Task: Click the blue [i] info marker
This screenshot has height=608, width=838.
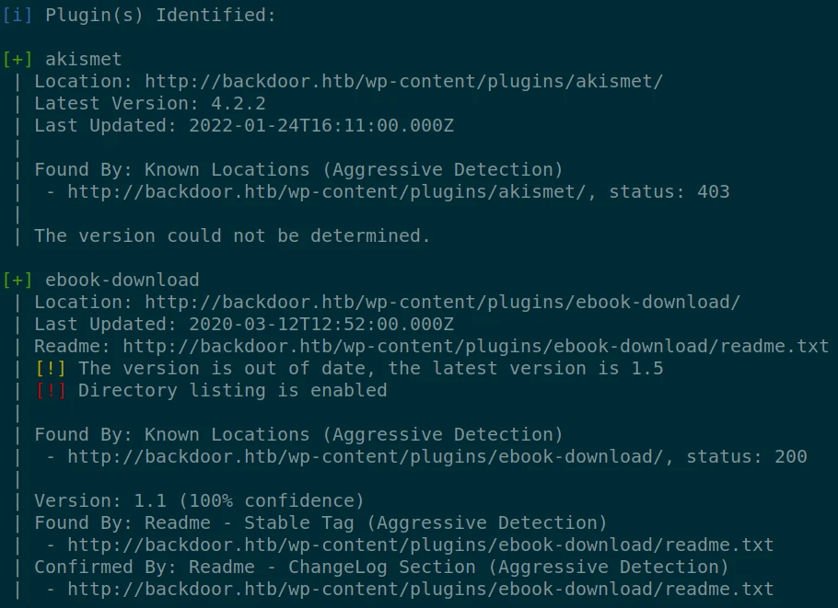Action: [x=17, y=16]
